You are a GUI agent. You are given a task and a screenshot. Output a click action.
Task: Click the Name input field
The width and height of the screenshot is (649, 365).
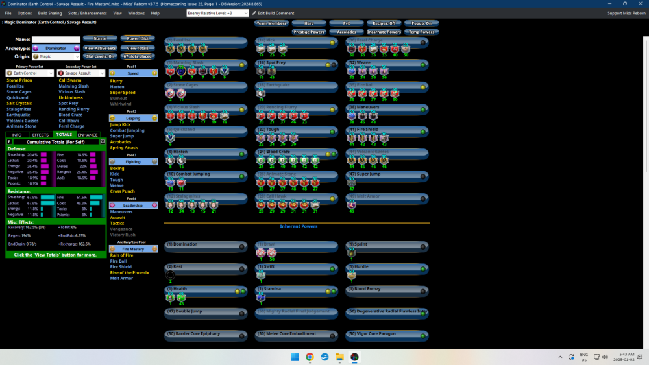pos(56,40)
